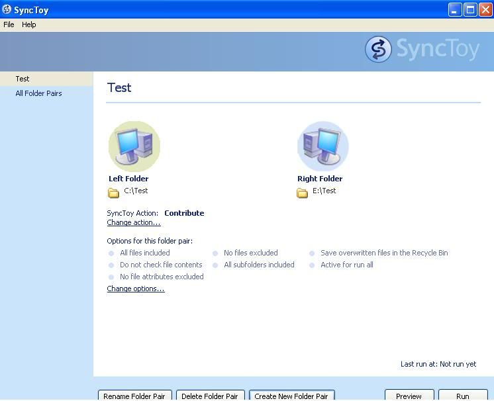Click the Last run at: Not run yet status

pyautogui.click(x=438, y=364)
